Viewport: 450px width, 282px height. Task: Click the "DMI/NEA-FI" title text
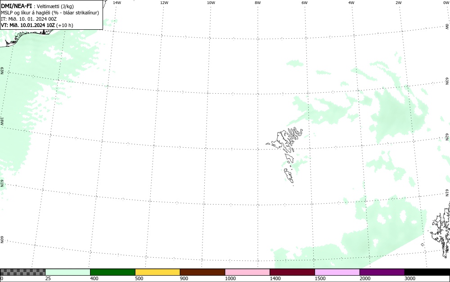click(x=16, y=6)
